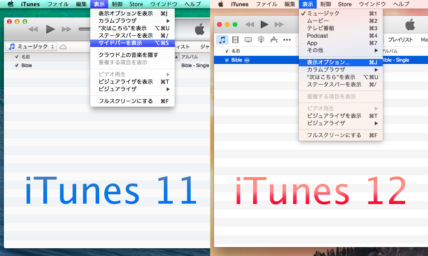Open the Apps icon in iTunes 12

tap(274, 40)
